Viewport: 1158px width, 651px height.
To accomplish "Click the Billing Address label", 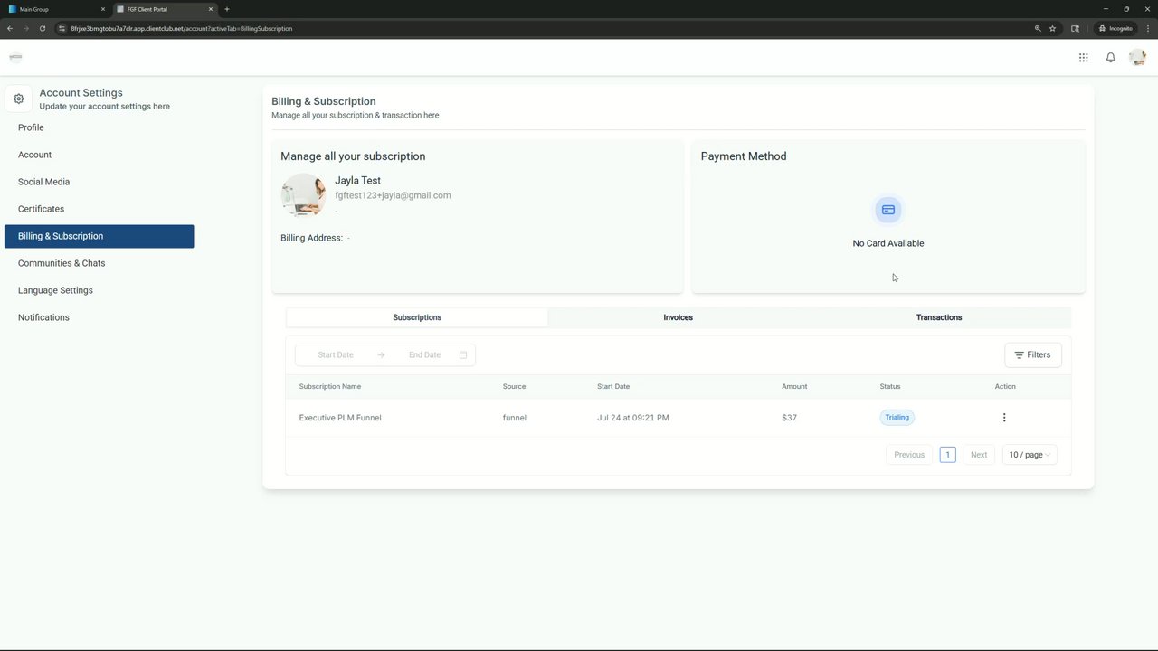I will [x=311, y=238].
